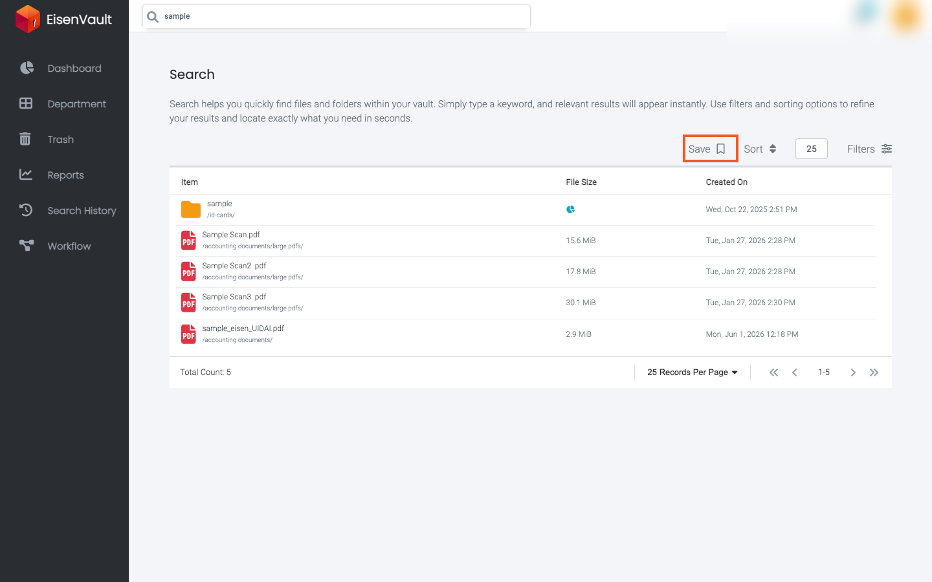Open the Dashboard pie-chart icon
Image resolution: width=932 pixels, height=582 pixels.
click(x=27, y=68)
